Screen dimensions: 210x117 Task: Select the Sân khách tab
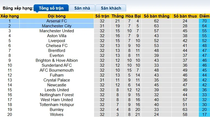tap(111, 8)
